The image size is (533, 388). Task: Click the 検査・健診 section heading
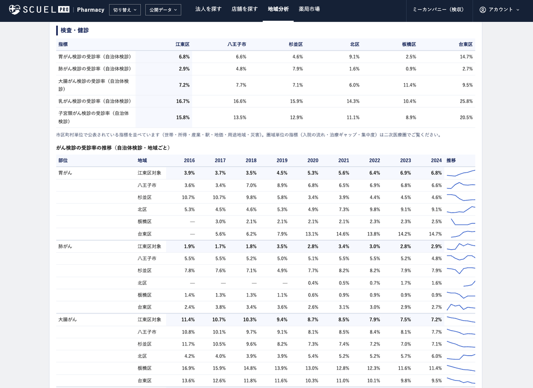pos(75,30)
